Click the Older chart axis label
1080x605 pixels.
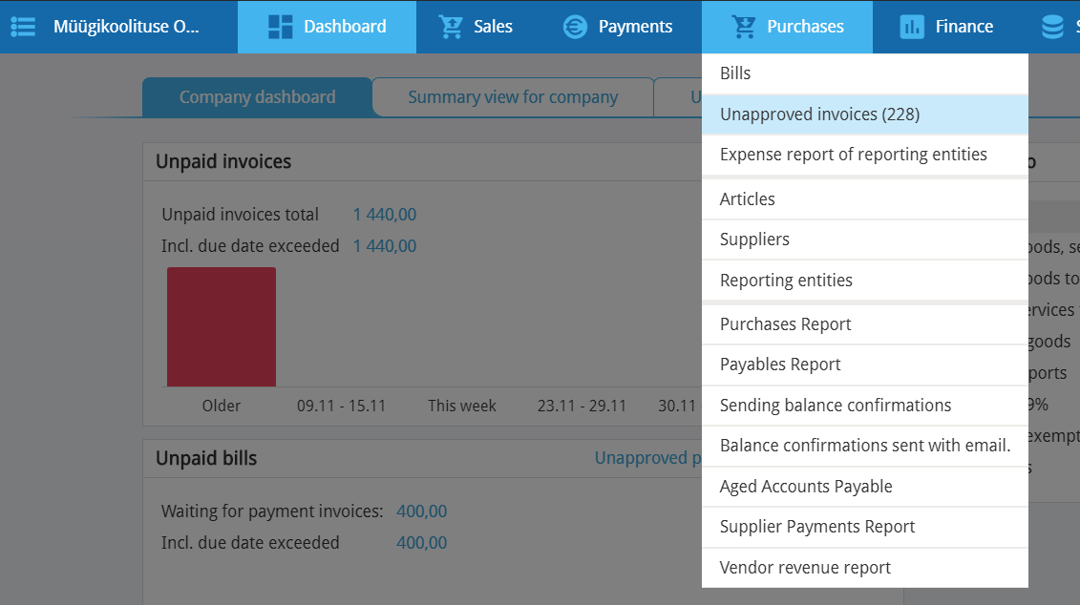click(222, 407)
